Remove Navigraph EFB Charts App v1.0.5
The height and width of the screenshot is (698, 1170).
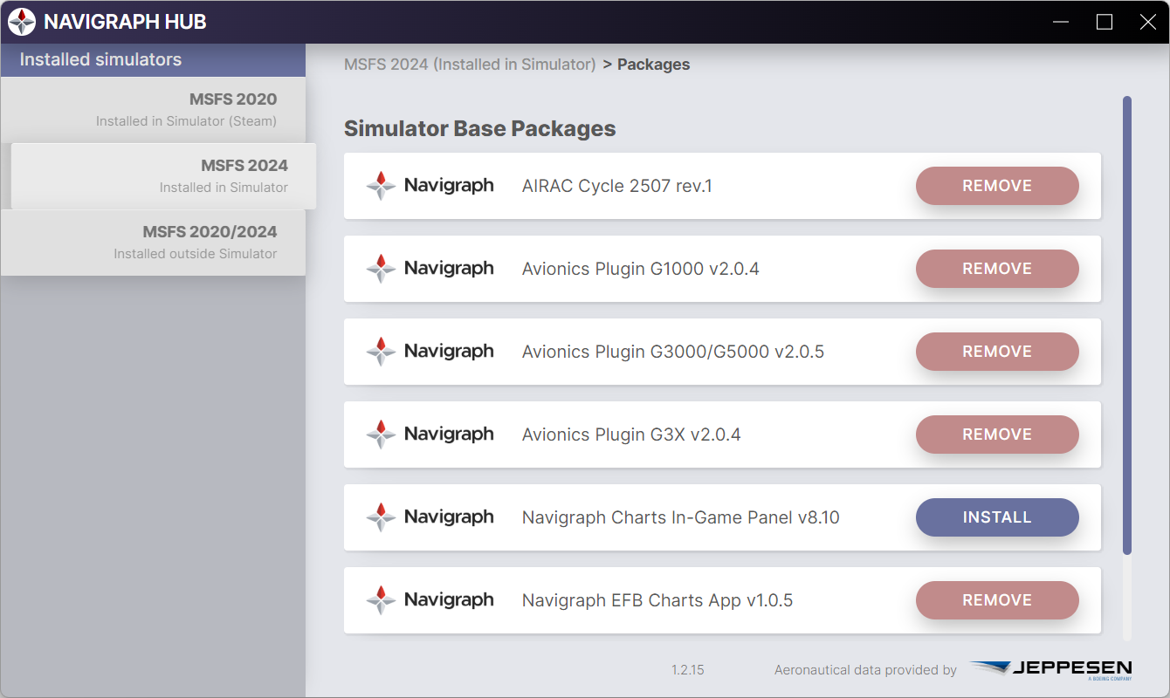(997, 600)
